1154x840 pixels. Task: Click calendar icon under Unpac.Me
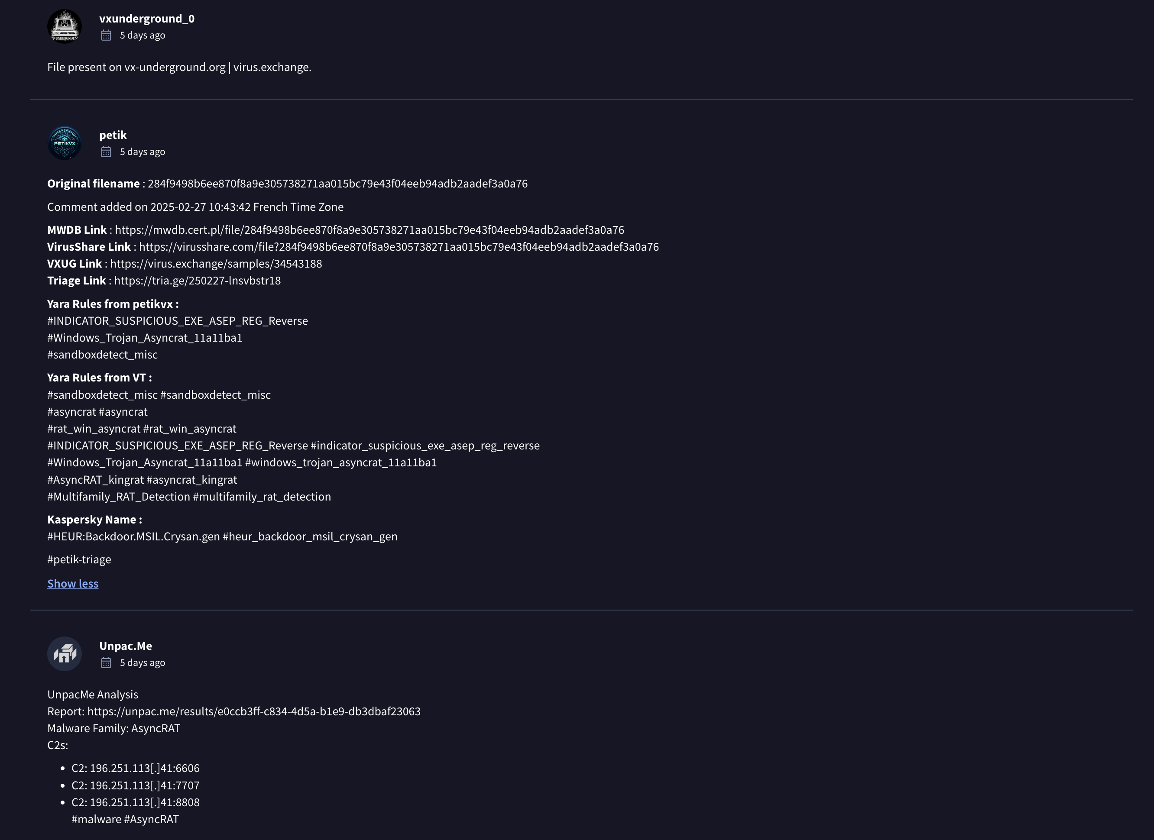pos(106,662)
